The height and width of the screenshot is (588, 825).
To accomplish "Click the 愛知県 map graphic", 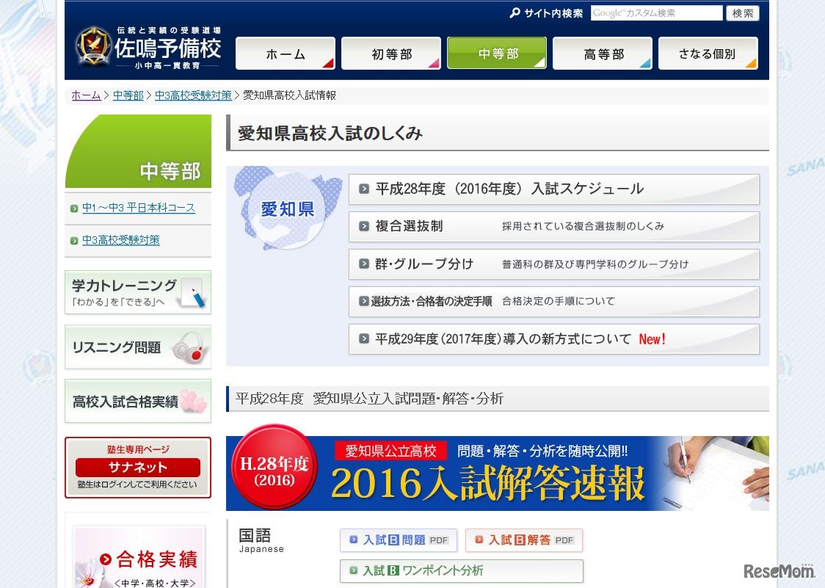I will click(286, 208).
